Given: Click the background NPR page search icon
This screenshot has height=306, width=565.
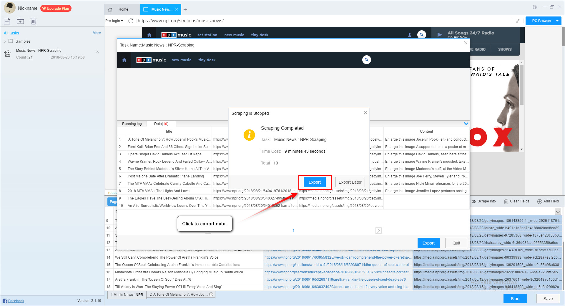Looking at the screenshot, I should (422, 34).
